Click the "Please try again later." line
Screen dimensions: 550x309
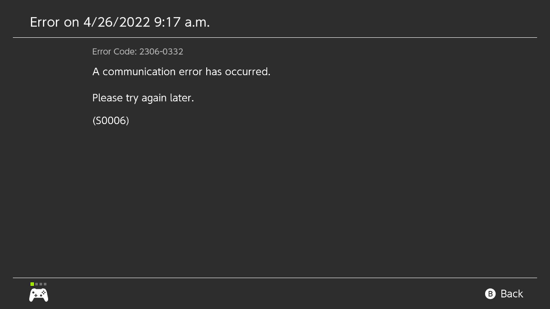pyautogui.click(x=143, y=98)
